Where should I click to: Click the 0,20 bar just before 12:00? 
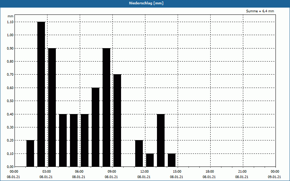[139, 153]
